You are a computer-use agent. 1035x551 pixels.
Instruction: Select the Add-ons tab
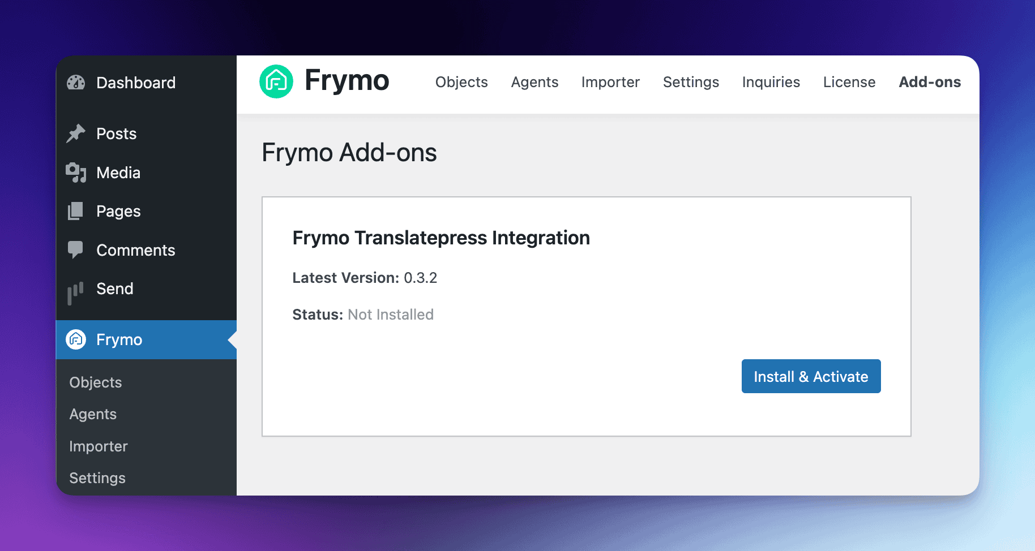pyautogui.click(x=930, y=83)
